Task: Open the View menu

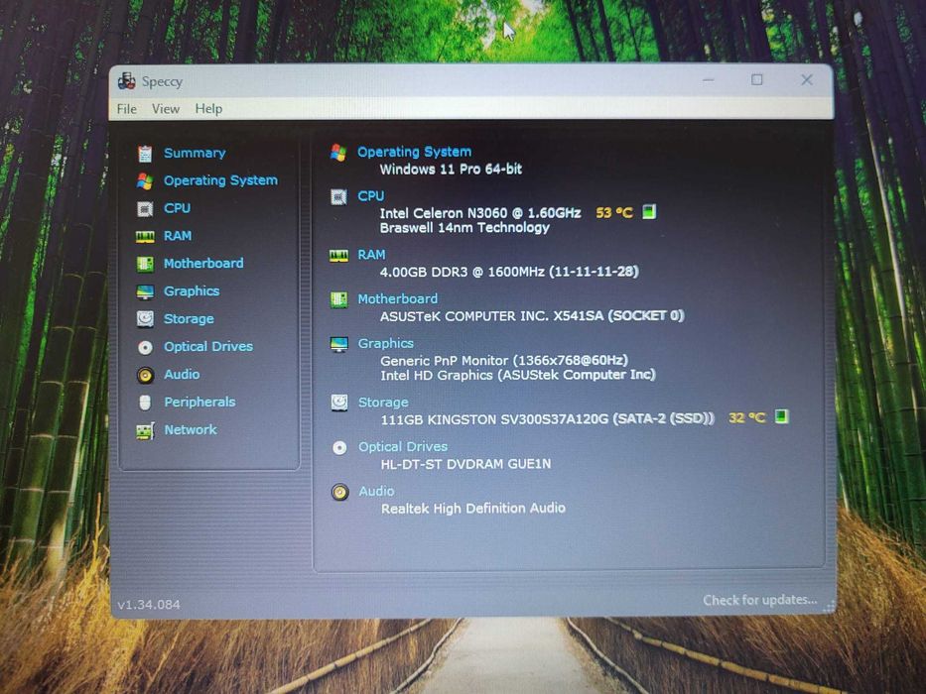Action: click(x=166, y=109)
